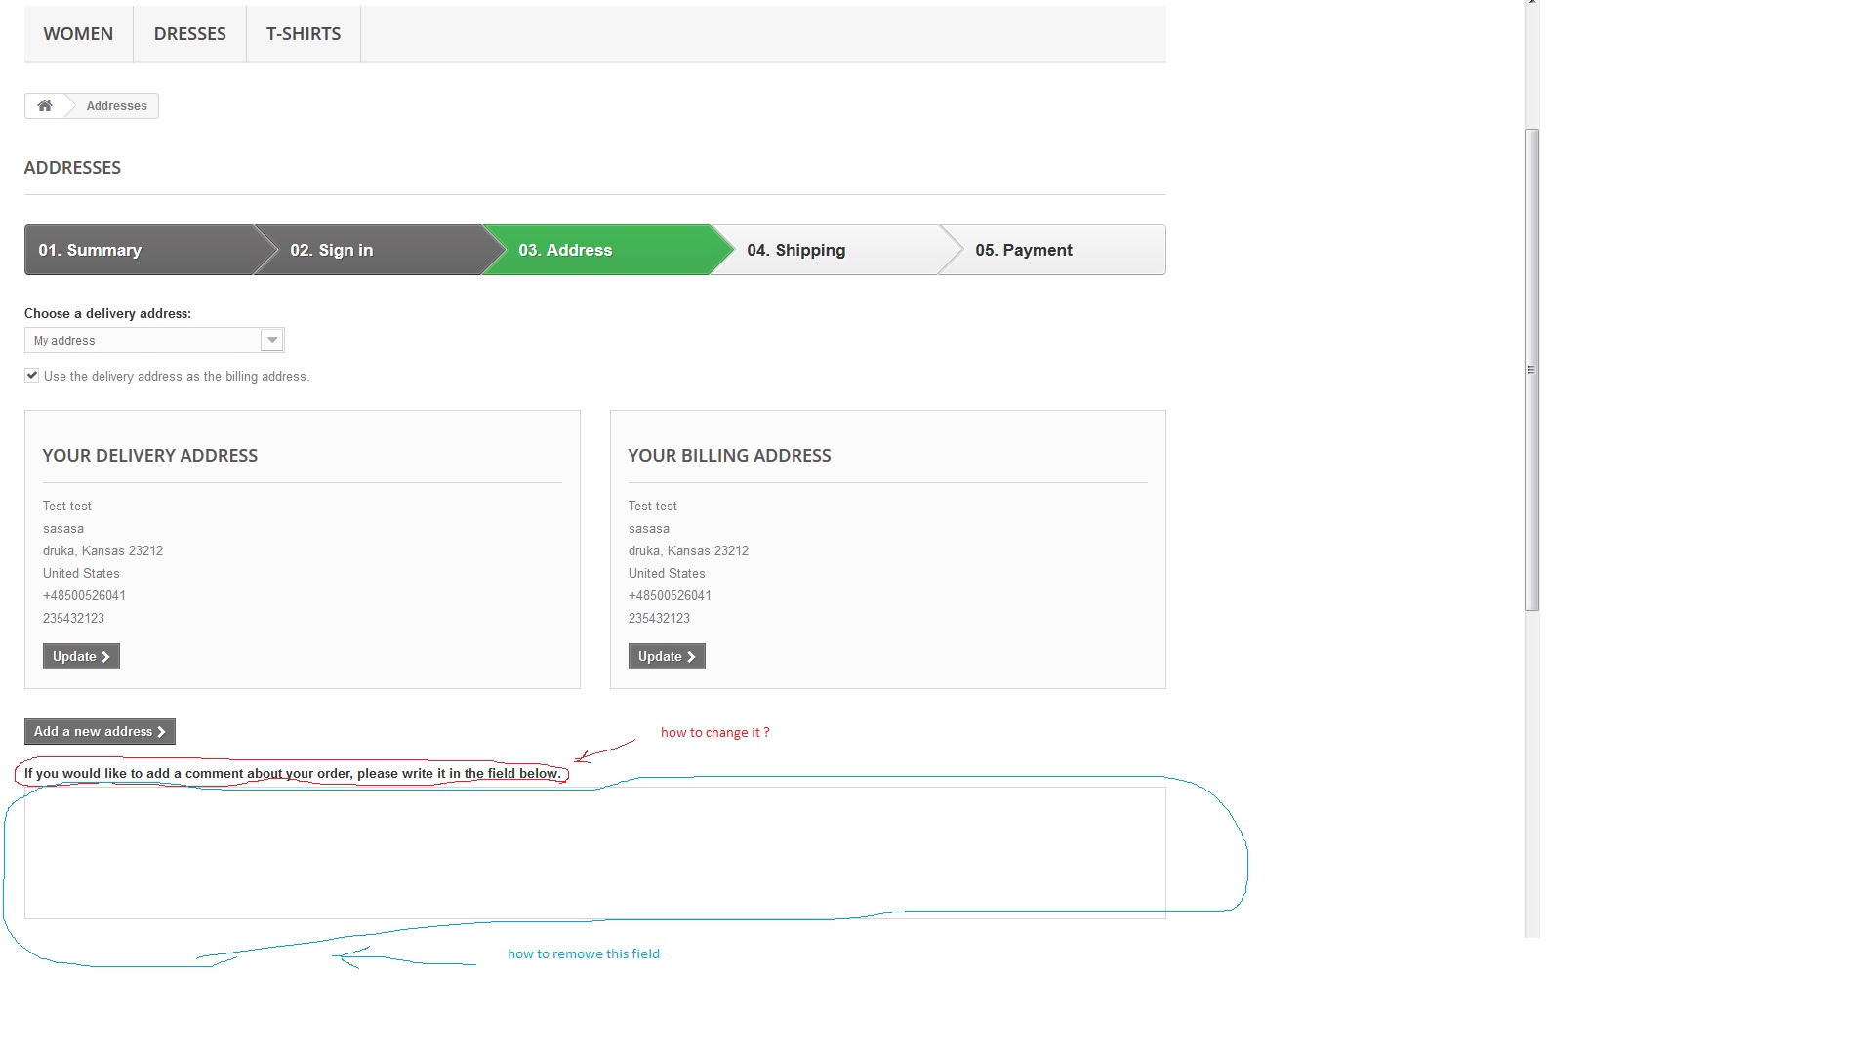Click the scrollbar up arrow at top

pyautogui.click(x=1532, y=3)
